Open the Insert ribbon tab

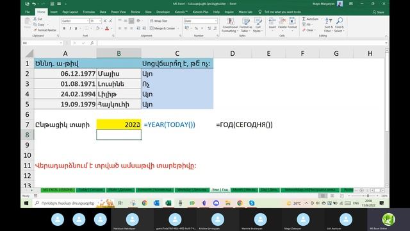(54, 12)
